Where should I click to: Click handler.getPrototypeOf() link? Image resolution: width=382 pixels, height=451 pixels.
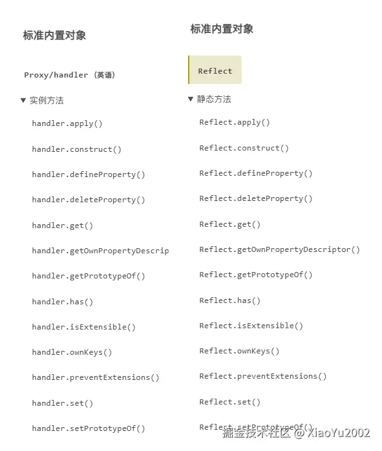89,276
